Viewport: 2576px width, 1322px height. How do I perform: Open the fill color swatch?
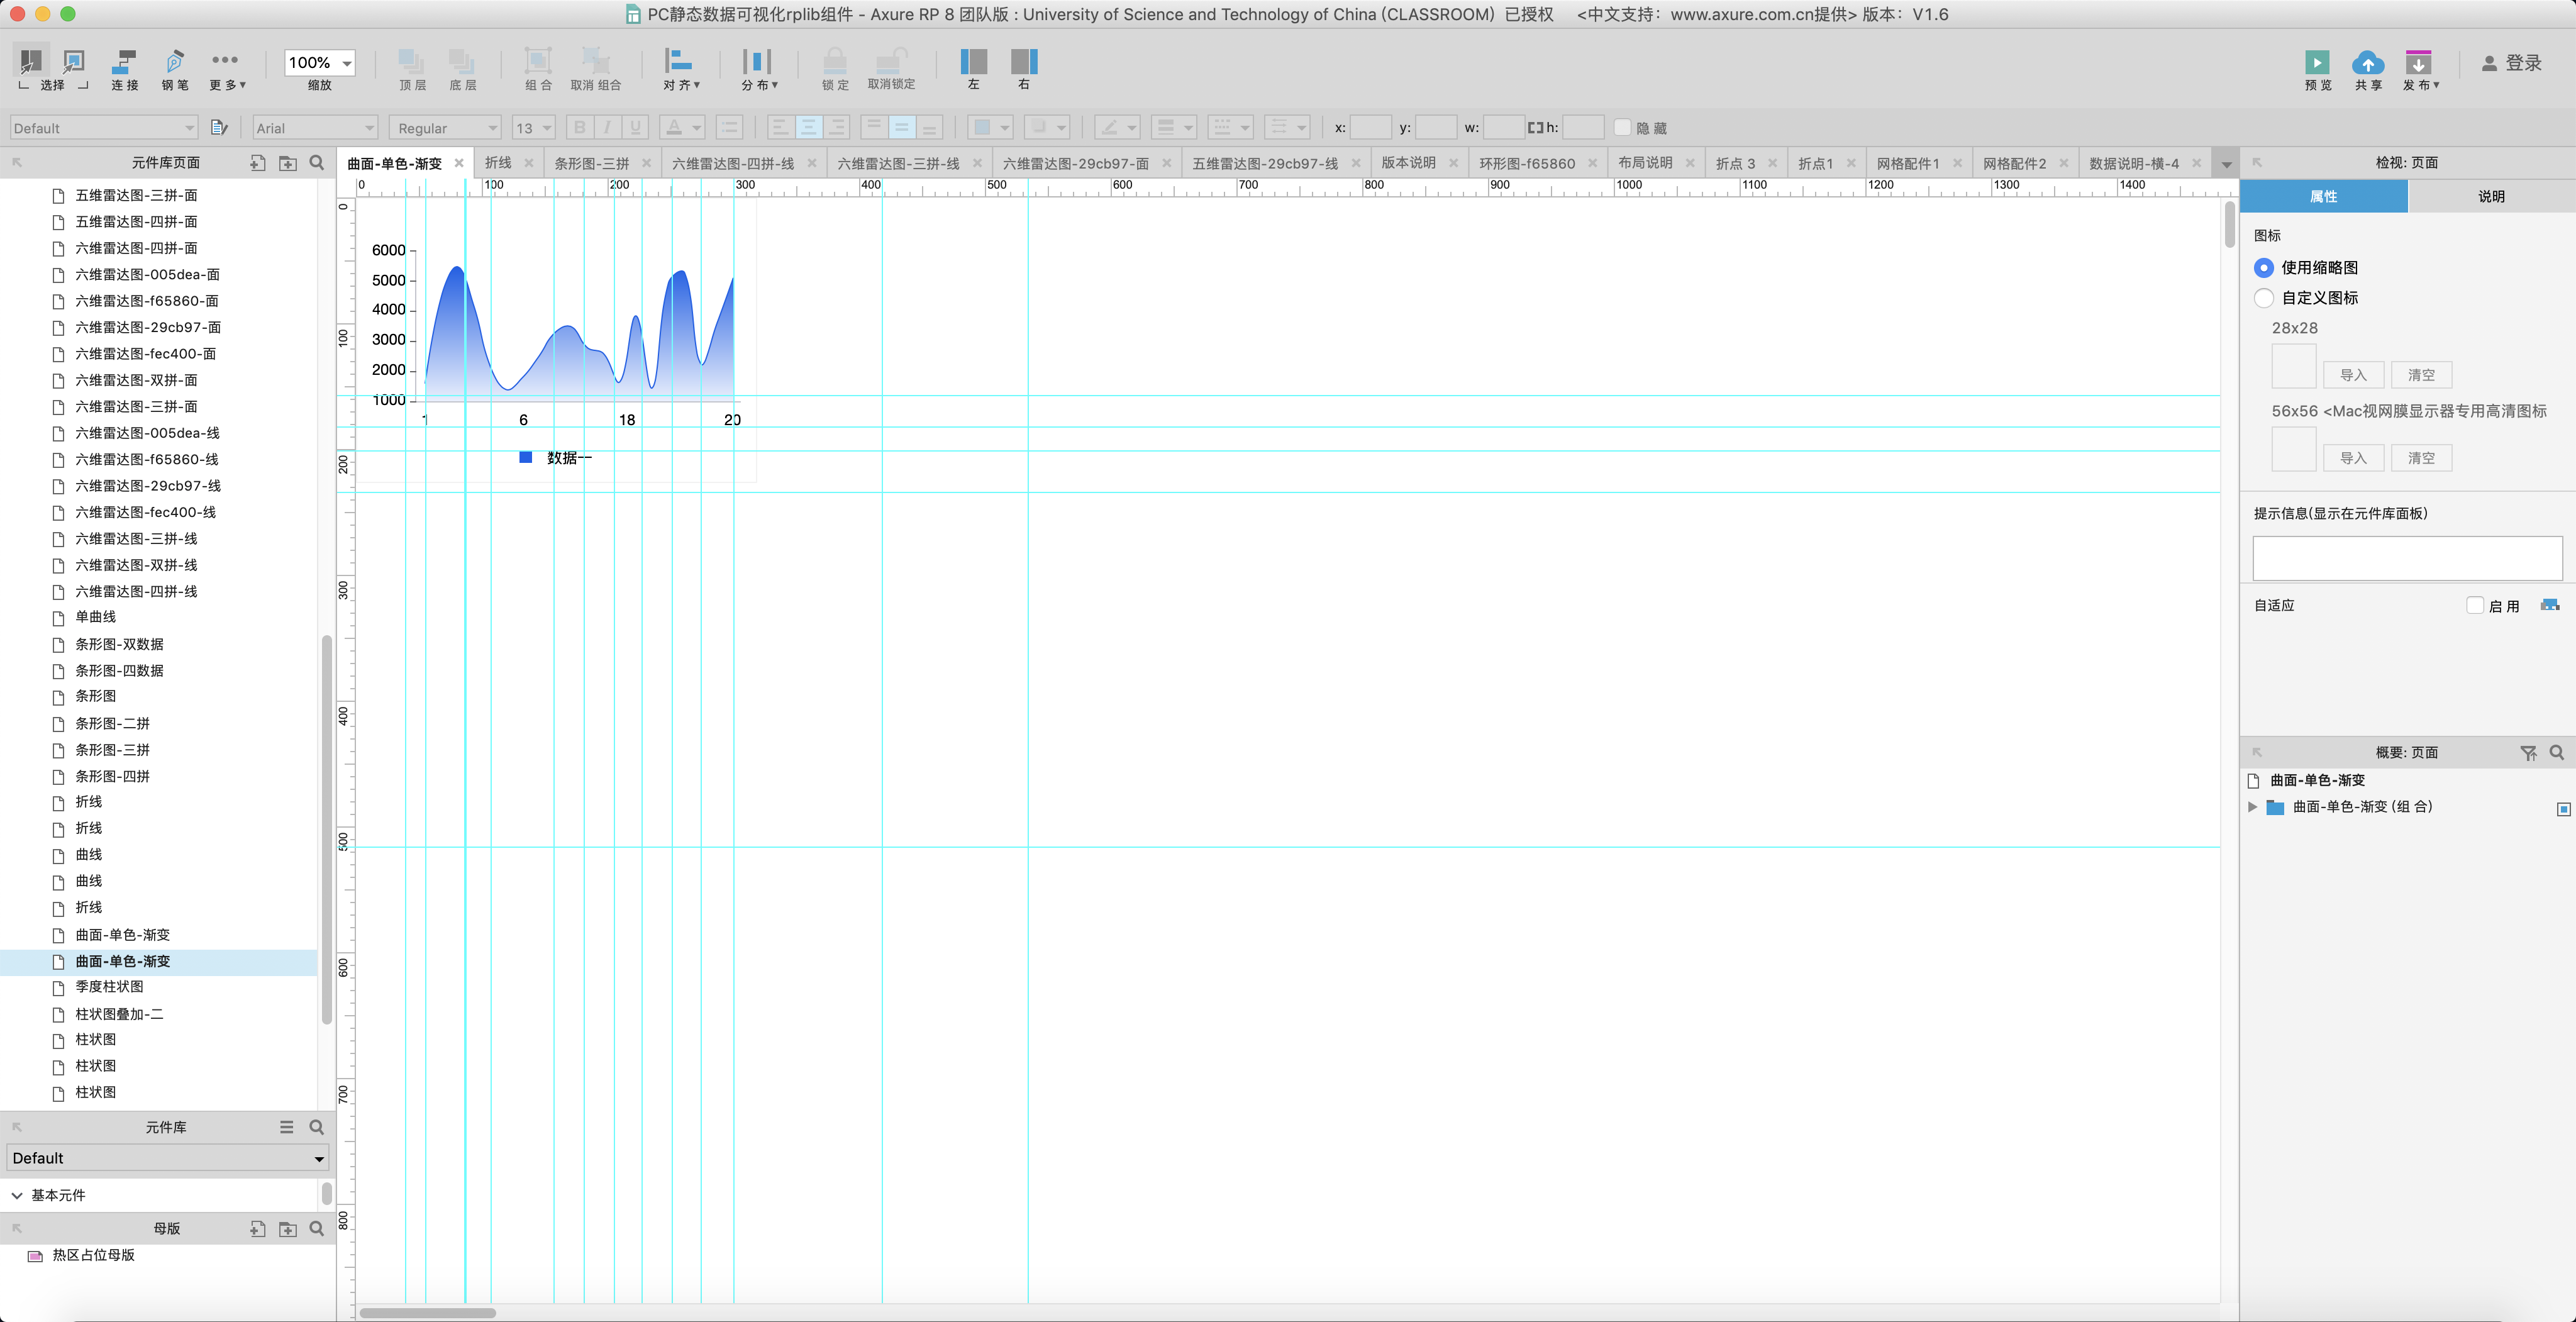tap(990, 128)
